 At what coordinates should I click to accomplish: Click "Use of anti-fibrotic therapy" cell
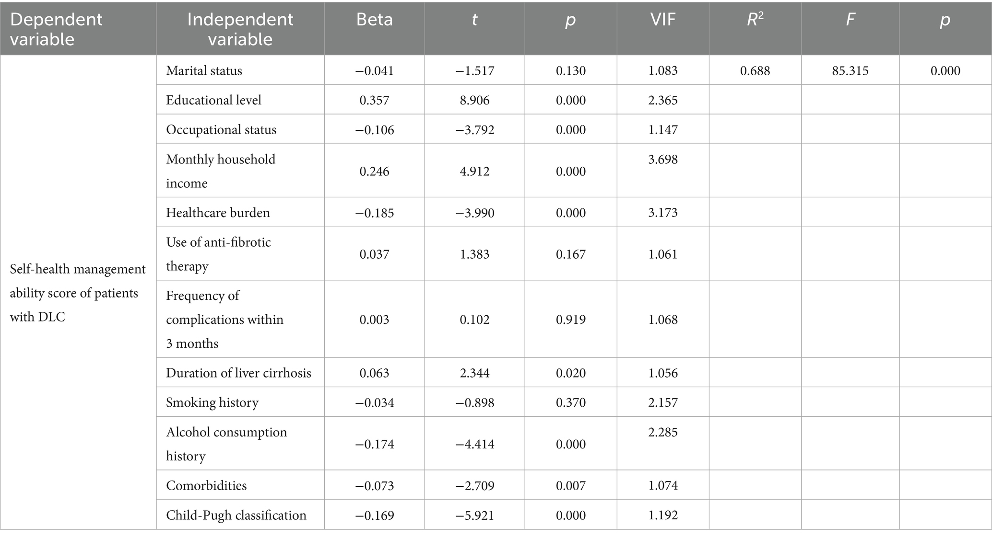pyautogui.click(x=218, y=254)
